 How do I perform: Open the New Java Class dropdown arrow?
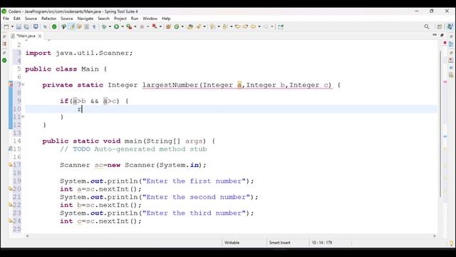pyautogui.click(x=182, y=27)
